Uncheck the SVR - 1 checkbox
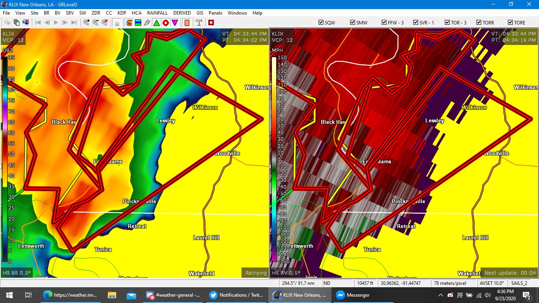The height and width of the screenshot is (303, 539). [x=415, y=22]
